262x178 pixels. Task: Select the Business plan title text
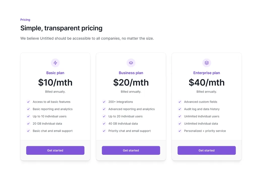pos(131,73)
